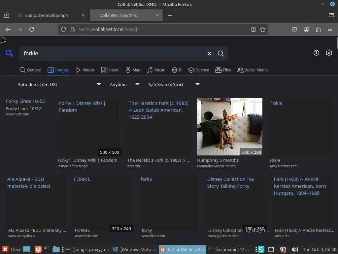Click the shield tray icon
Viewport: 338px width, 254px height.
point(283,249)
